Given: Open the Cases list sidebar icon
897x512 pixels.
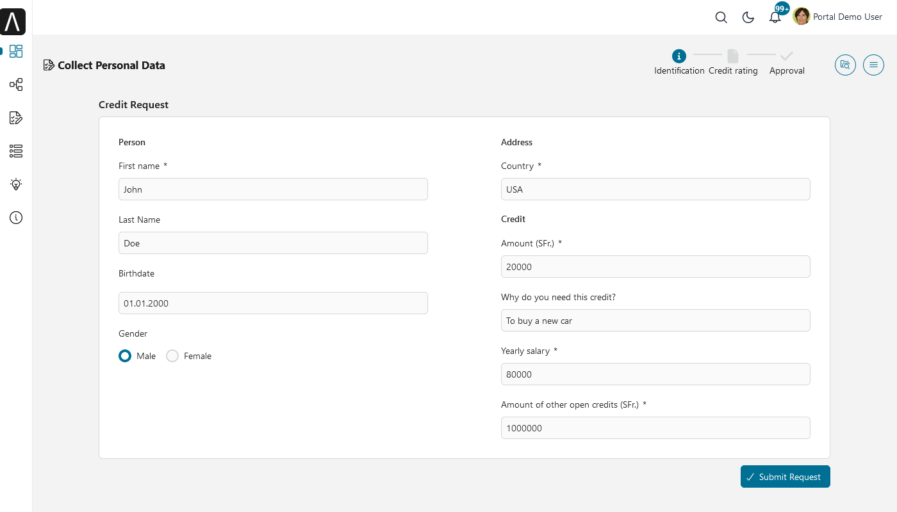Looking at the screenshot, I should point(16,151).
